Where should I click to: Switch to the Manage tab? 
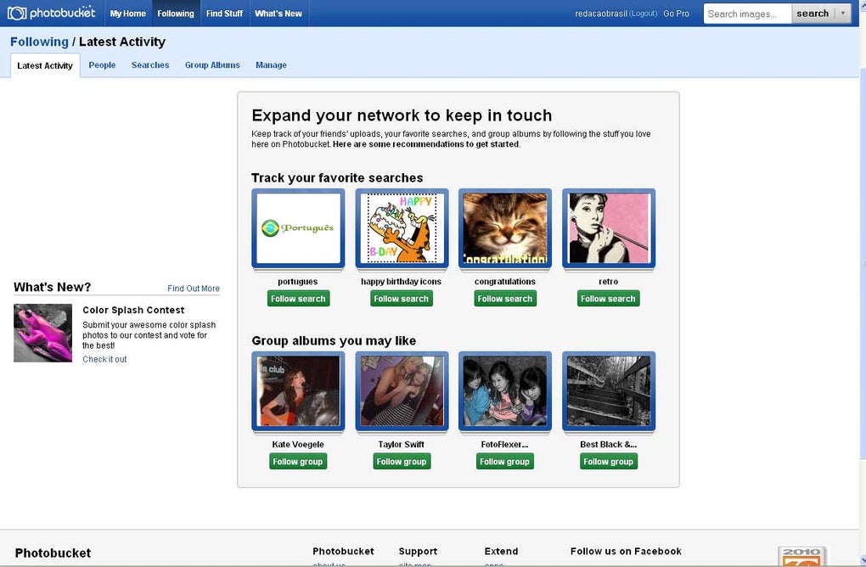tap(271, 65)
